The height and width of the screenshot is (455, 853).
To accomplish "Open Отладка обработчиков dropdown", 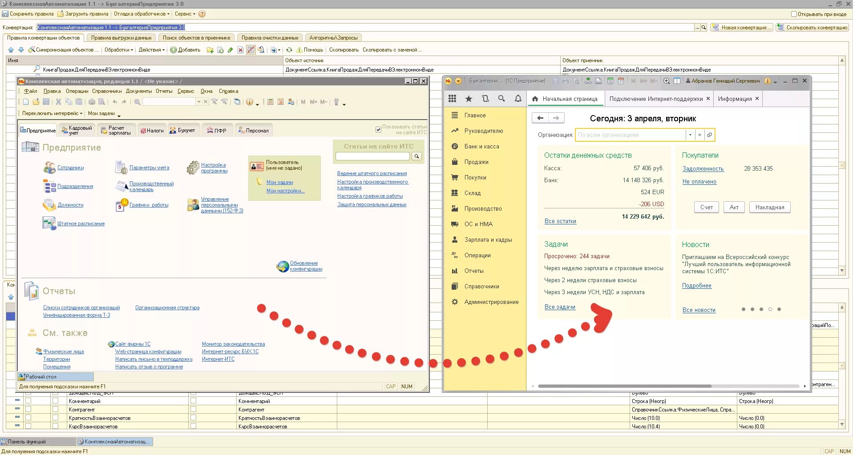I will (x=141, y=14).
